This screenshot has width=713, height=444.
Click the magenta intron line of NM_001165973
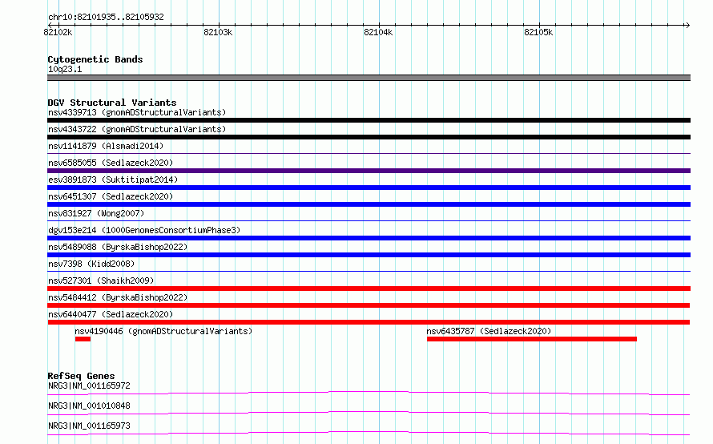(369, 433)
